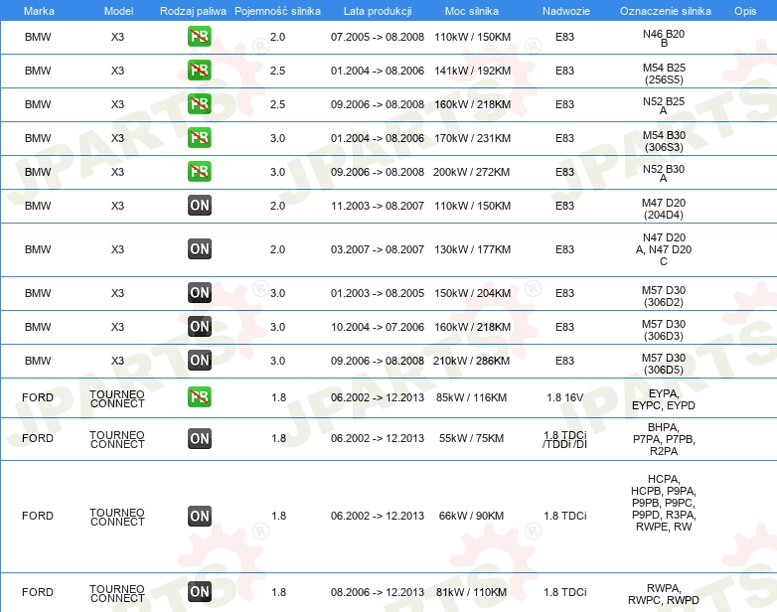Click the ON diesel icon in the M47 D20 row

[x=199, y=205]
